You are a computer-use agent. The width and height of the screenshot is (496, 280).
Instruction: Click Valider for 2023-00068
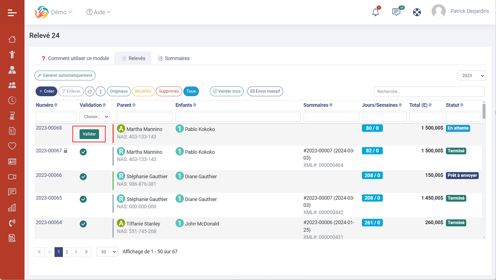pyautogui.click(x=89, y=134)
